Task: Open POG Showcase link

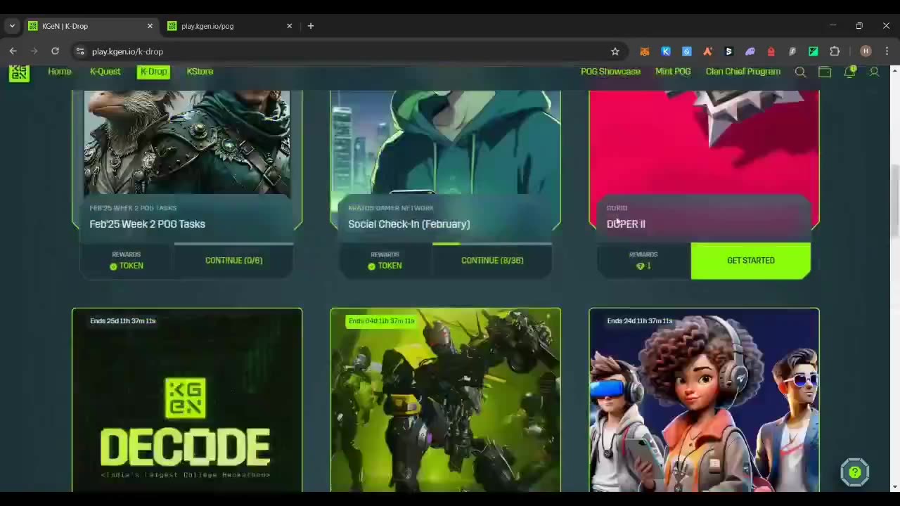Action: point(610,72)
